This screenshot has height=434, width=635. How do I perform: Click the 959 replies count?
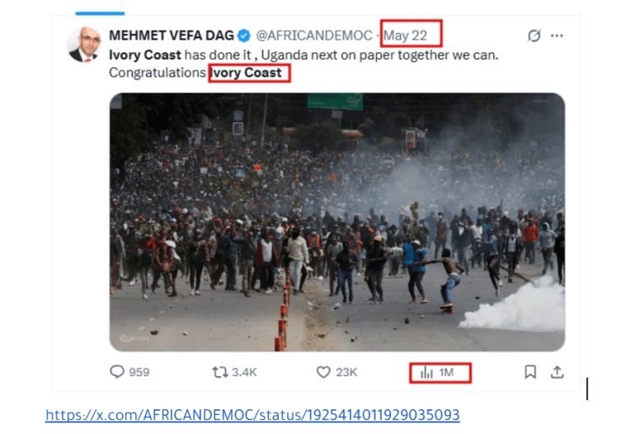click(139, 372)
